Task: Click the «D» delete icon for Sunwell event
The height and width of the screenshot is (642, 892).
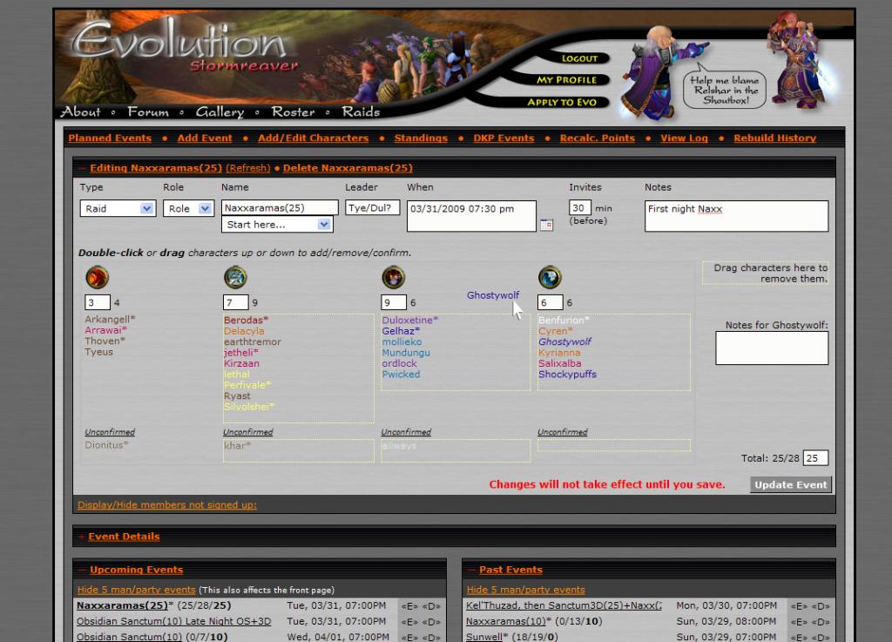Action: tap(821, 637)
